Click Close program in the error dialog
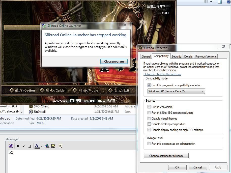The width and height of the screenshot is (231, 173). pos(114,62)
